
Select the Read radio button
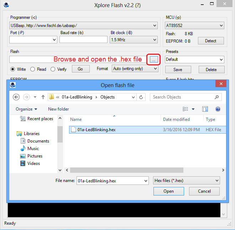coord(33,69)
